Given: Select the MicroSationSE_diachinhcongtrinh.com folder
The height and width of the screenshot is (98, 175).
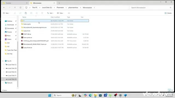Looking at the screenshot, I should tap(55, 27).
